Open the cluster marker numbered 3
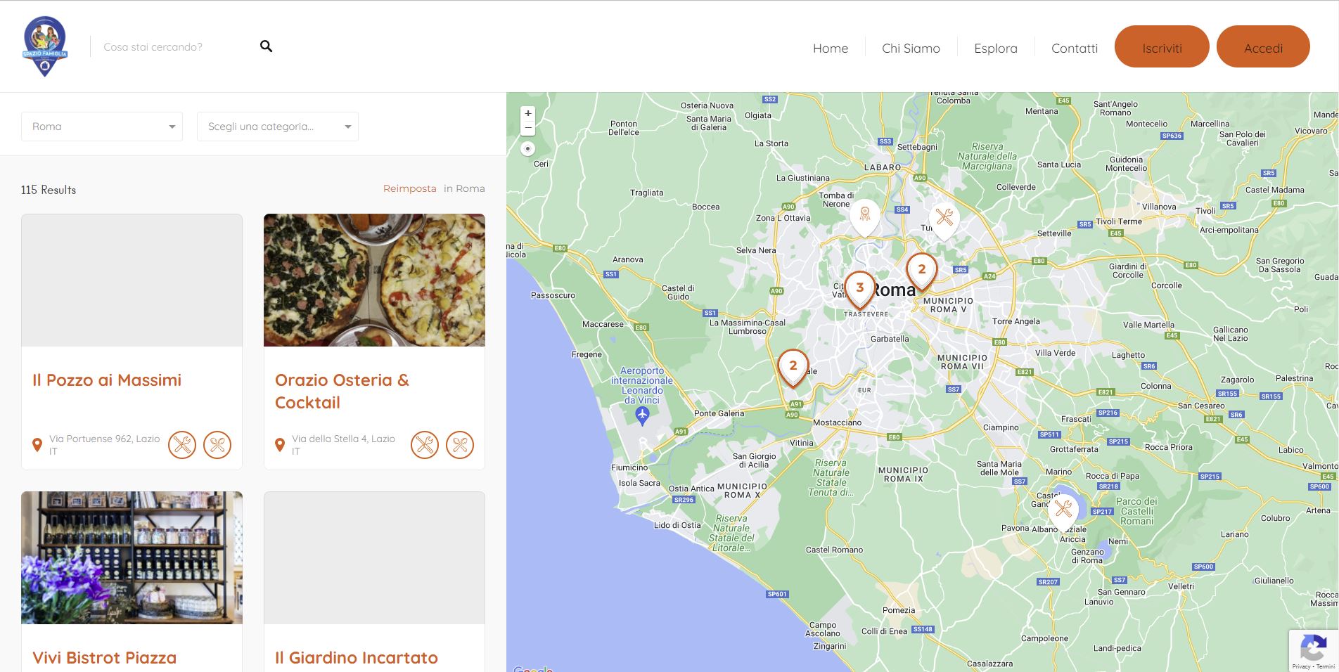This screenshot has height=672, width=1339. coord(859,288)
